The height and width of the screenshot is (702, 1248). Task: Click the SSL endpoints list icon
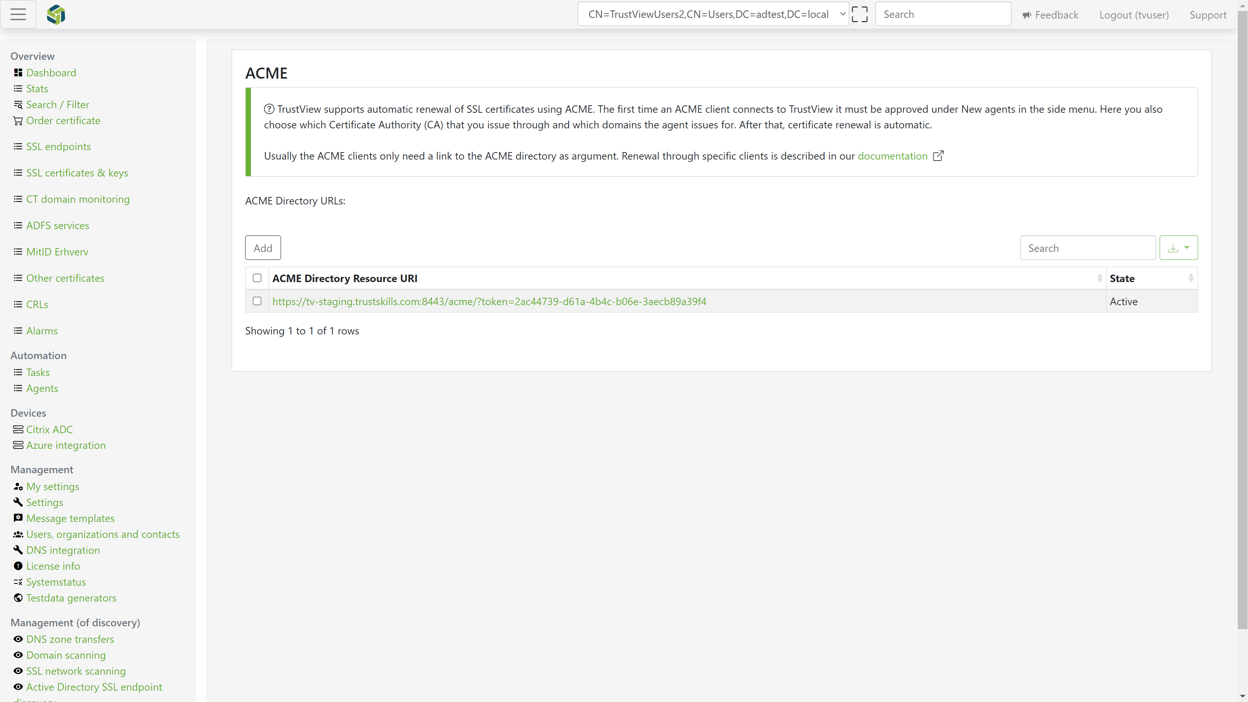[x=18, y=146]
